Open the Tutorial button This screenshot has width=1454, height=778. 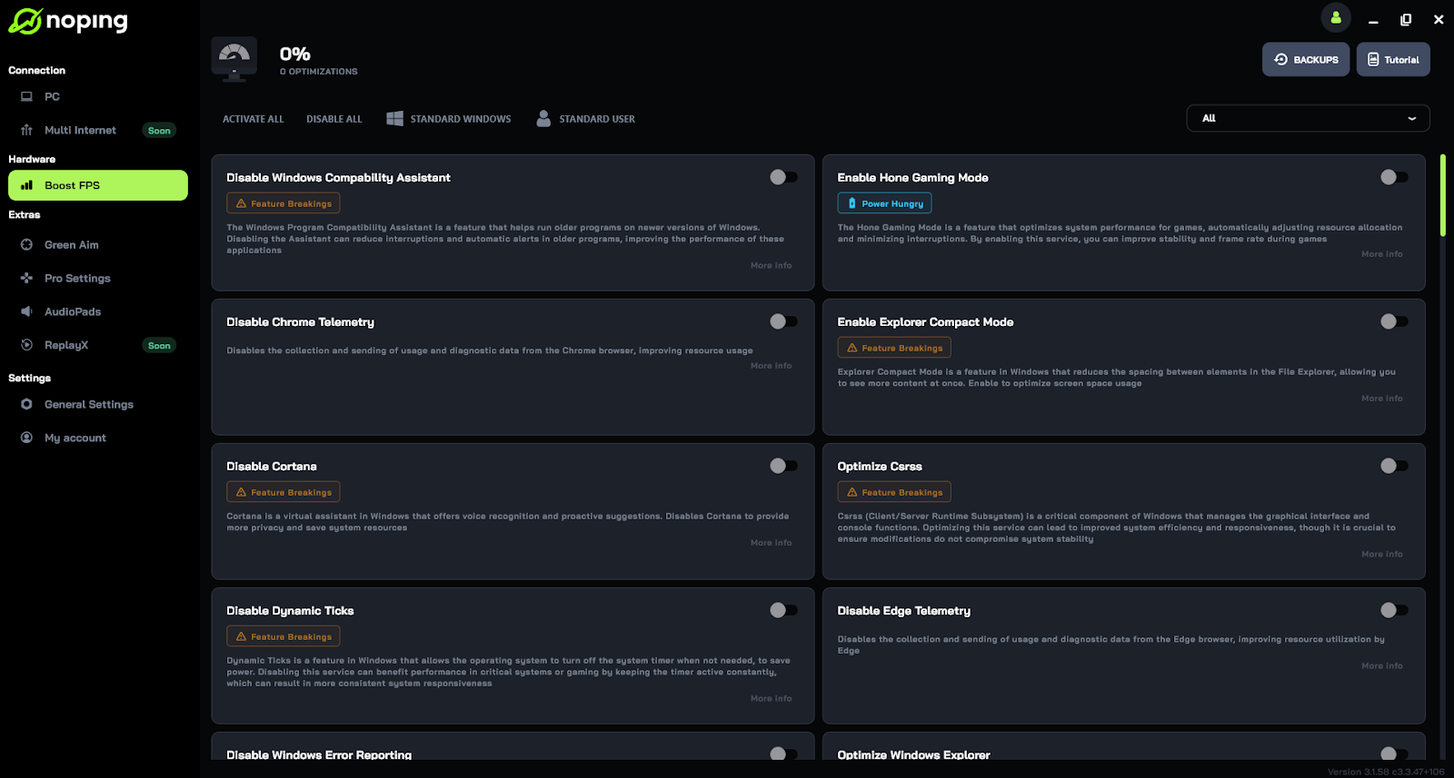click(1393, 59)
